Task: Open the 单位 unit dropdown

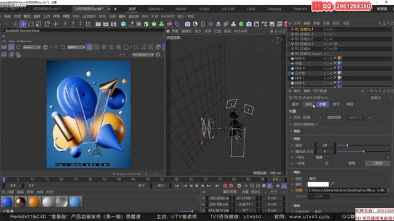Action: coord(353,157)
